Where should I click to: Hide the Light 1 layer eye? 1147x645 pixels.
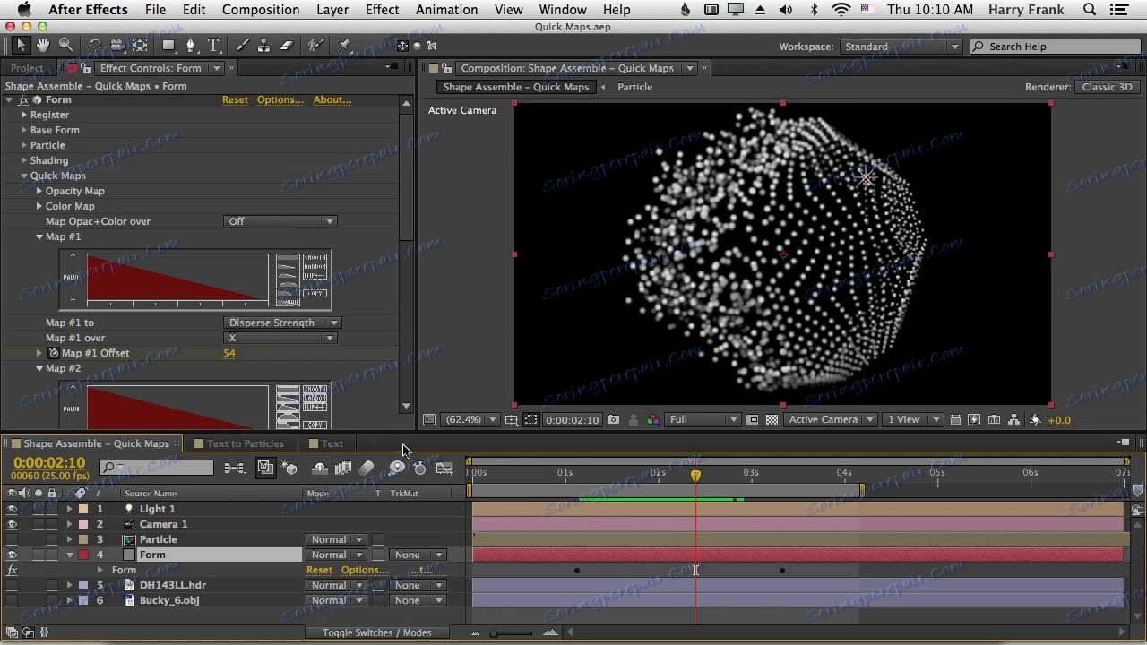click(x=12, y=509)
